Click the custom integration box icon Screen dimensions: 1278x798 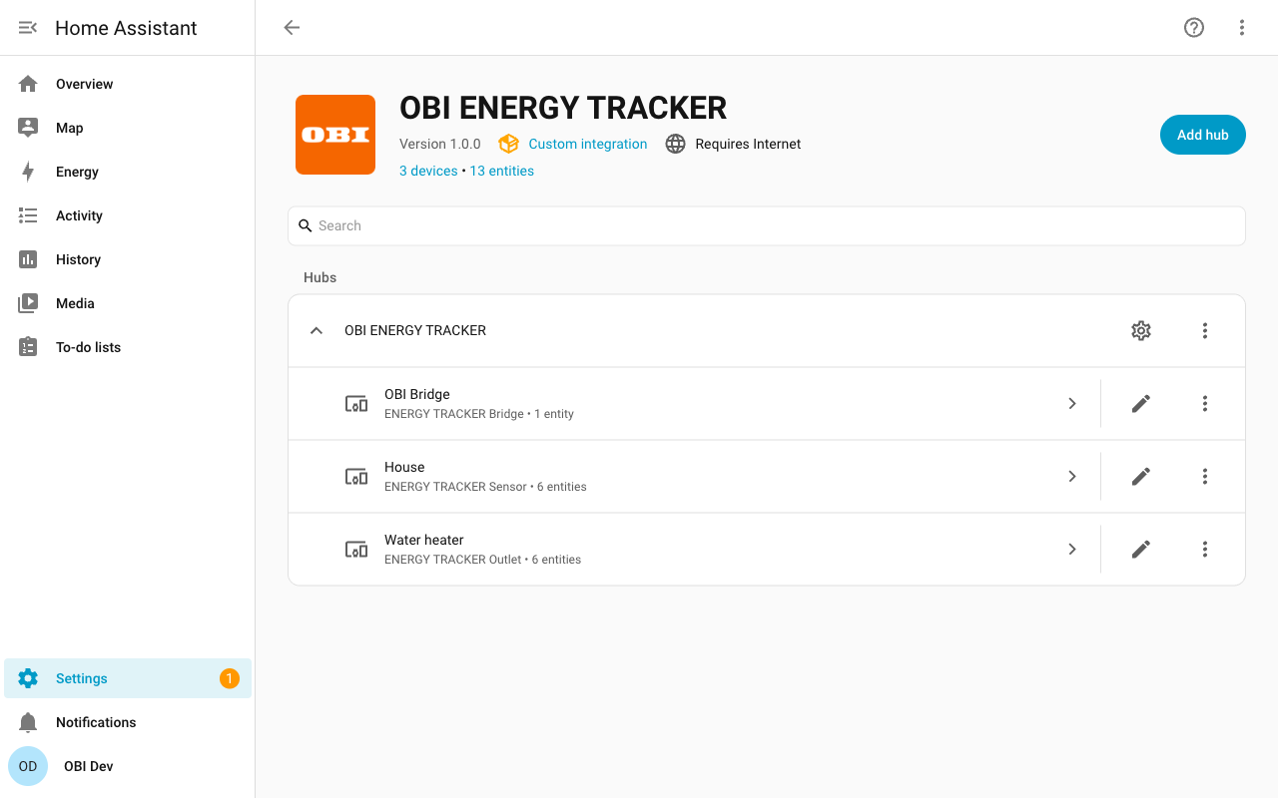click(509, 144)
